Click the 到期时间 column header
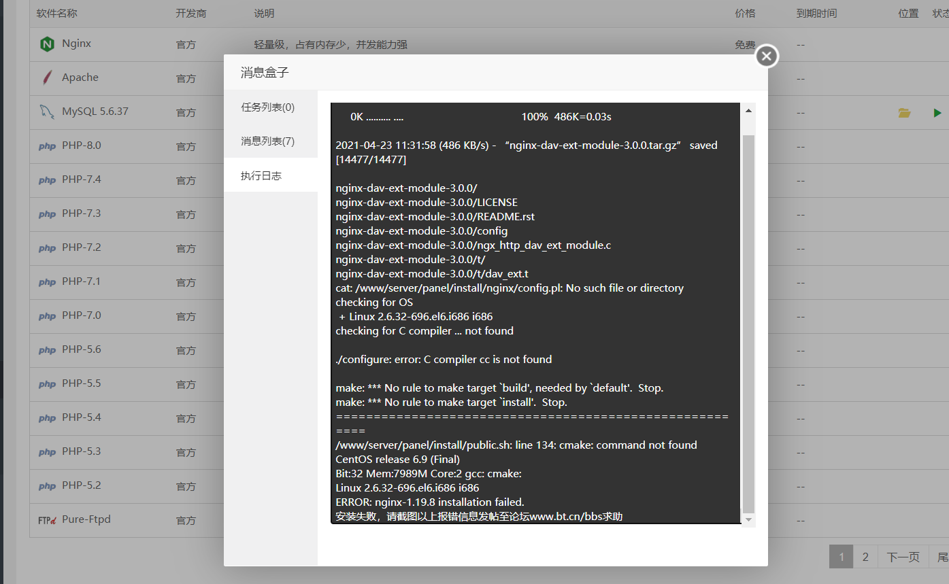The width and height of the screenshot is (949, 584). (816, 14)
